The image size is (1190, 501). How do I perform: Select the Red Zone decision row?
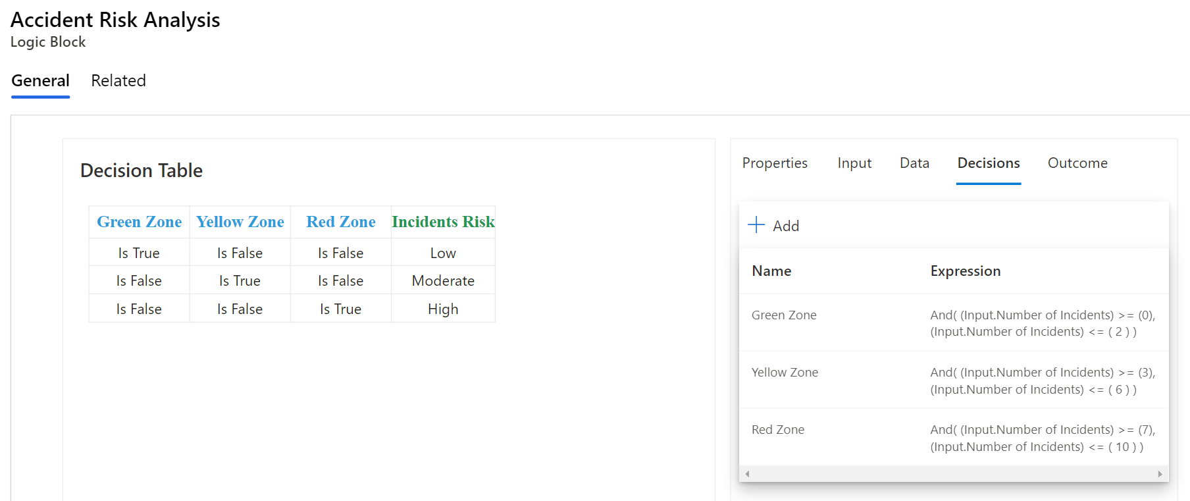(778, 430)
